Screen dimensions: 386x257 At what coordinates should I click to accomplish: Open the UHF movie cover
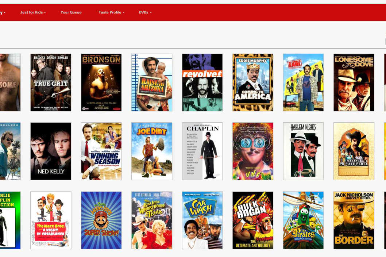(x=253, y=151)
